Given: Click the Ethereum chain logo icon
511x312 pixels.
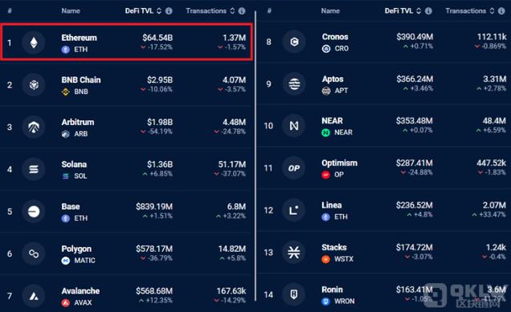Looking at the screenshot, I should pyautogui.click(x=34, y=43).
